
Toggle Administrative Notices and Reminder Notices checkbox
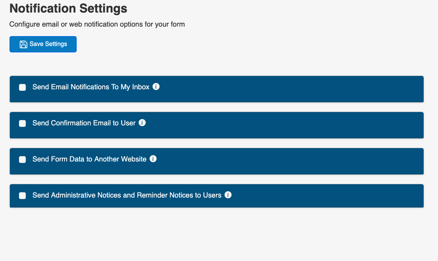pos(22,196)
